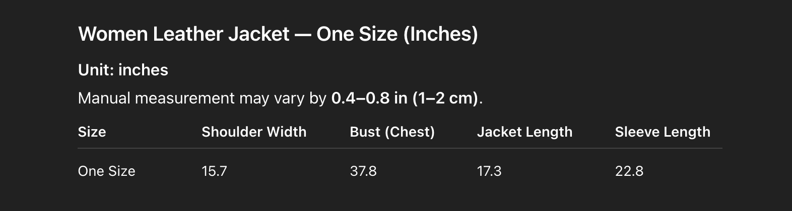The image size is (792, 211).
Task: Click the bust measurement value 37.8
Action: [363, 171]
